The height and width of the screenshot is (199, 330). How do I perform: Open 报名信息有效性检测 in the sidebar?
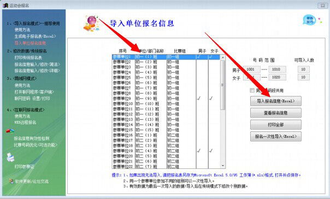click(32, 138)
